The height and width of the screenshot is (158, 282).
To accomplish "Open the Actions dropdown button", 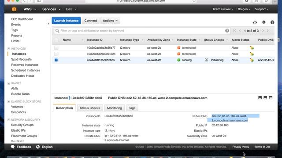I will 110,21.
